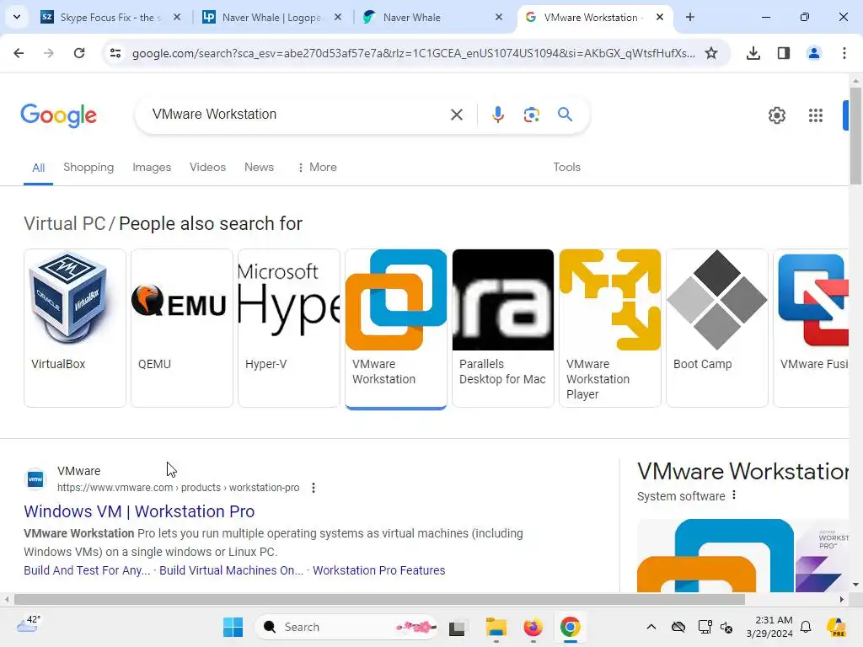The height and width of the screenshot is (647, 863).
Task: Search by image with Google Lens icon
Action: pos(531,115)
